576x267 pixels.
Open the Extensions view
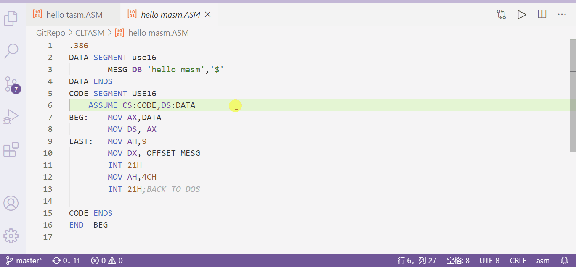(x=11, y=149)
